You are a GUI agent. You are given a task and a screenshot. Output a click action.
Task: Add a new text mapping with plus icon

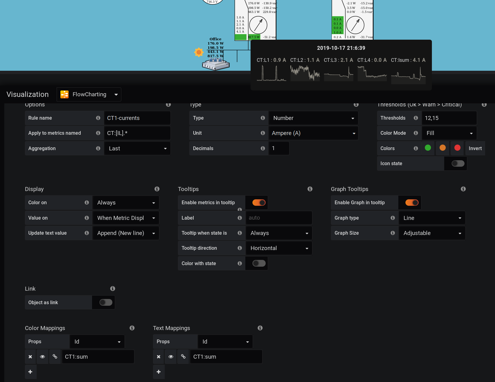coord(159,372)
